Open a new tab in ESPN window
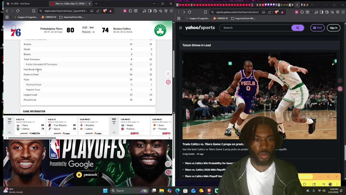 coord(96,4)
